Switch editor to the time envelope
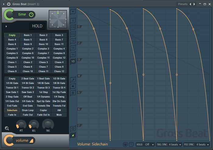The height and width of the screenshot is (150, 213). click(73, 128)
